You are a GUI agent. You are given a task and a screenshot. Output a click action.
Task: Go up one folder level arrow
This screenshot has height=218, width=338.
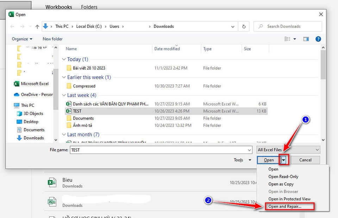(37, 26)
